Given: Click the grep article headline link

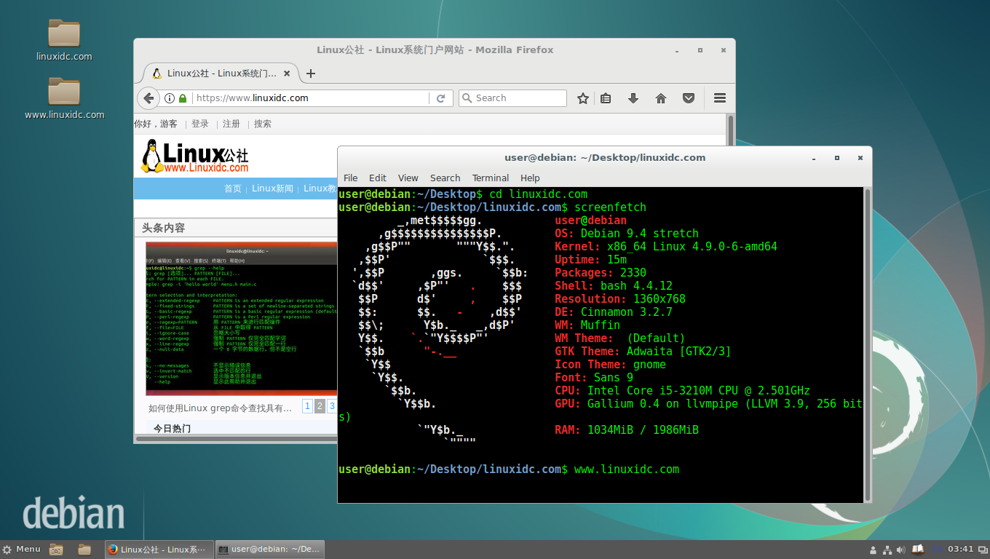Looking at the screenshot, I should (220, 408).
